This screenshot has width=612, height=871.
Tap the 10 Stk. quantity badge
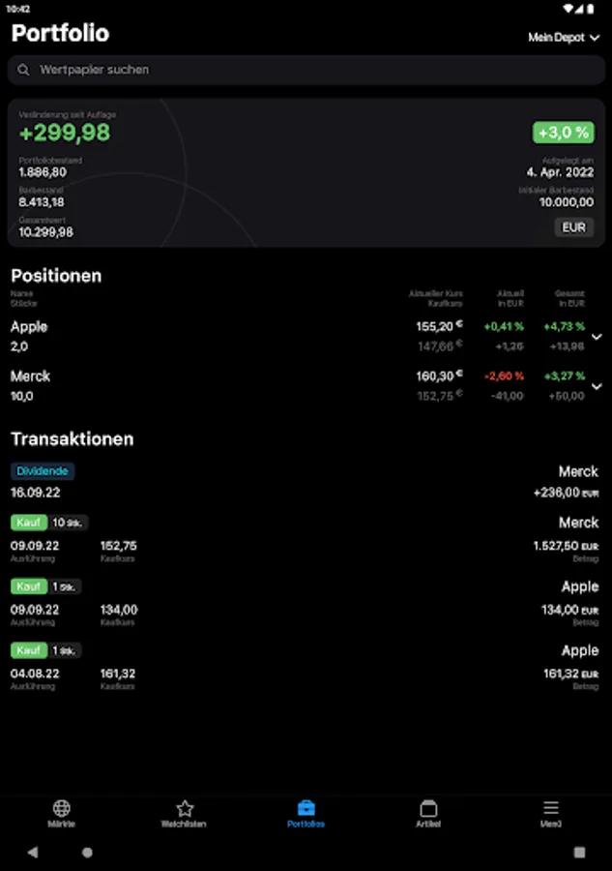[68, 522]
